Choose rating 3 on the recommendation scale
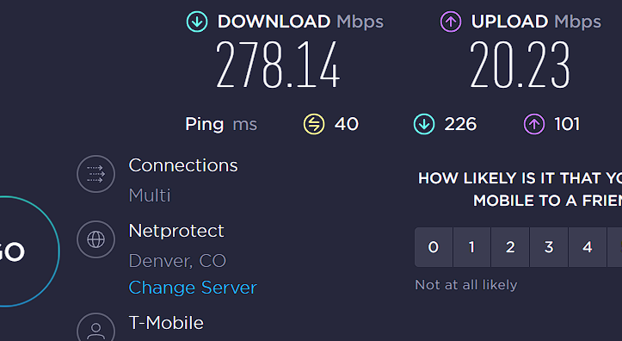622x341 pixels. [x=549, y=247]
